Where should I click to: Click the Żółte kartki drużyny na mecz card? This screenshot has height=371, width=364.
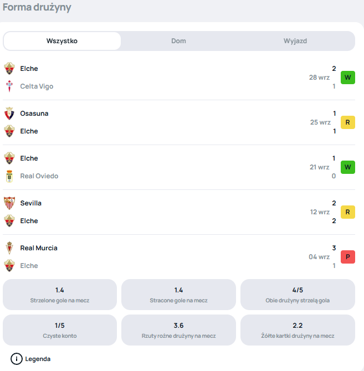298,330
